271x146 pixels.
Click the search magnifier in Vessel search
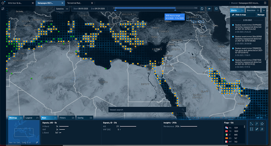click(x=183, y=109)
